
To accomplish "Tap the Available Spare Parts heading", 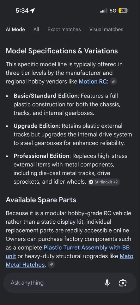I will pos(41,200).
